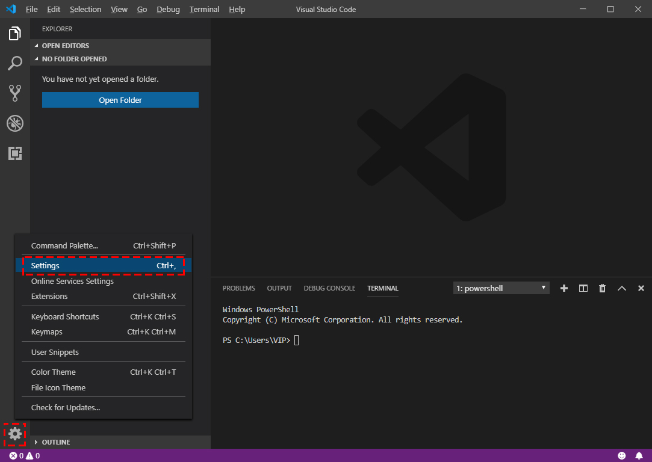Screen dimensions: 652x462
Task: Open the Debug menu
Action: click(168, 9)
